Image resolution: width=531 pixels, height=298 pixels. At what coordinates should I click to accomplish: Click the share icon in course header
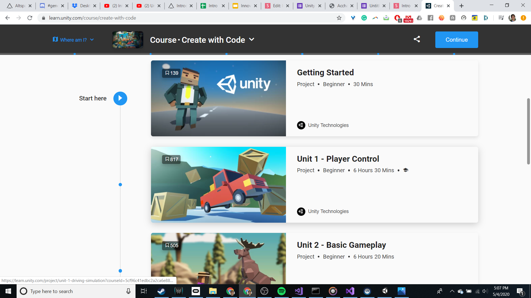[x=417, y=39]
